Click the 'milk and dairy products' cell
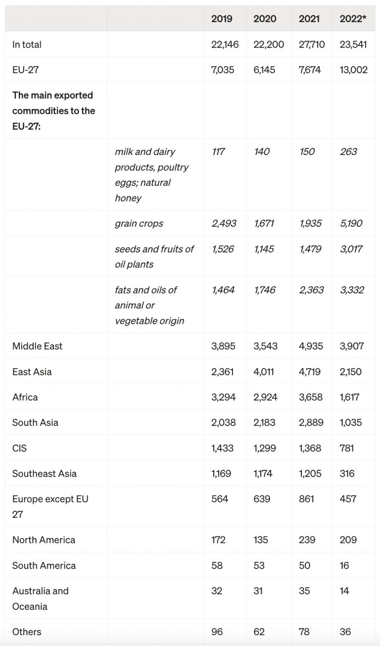The image size is (380, 646). [x=151, y=175]
